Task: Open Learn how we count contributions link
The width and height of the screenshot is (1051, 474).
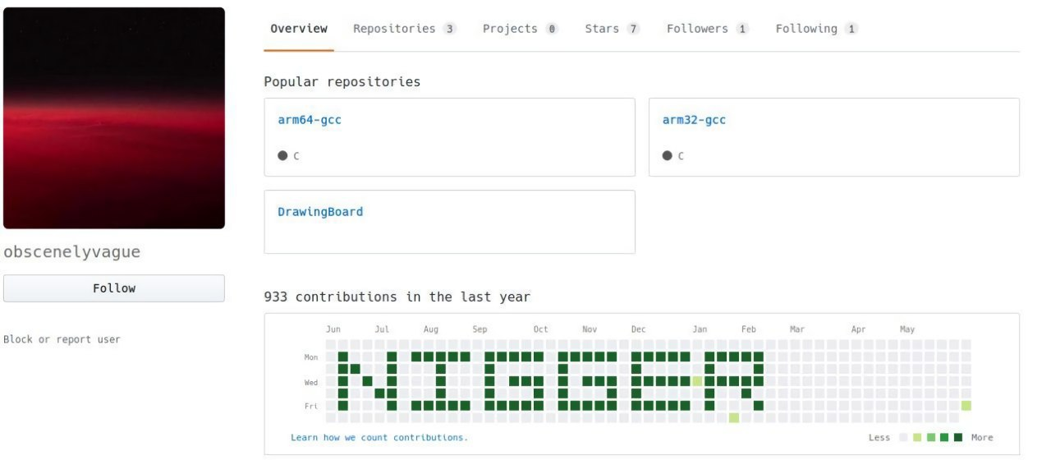Action: 379,438
